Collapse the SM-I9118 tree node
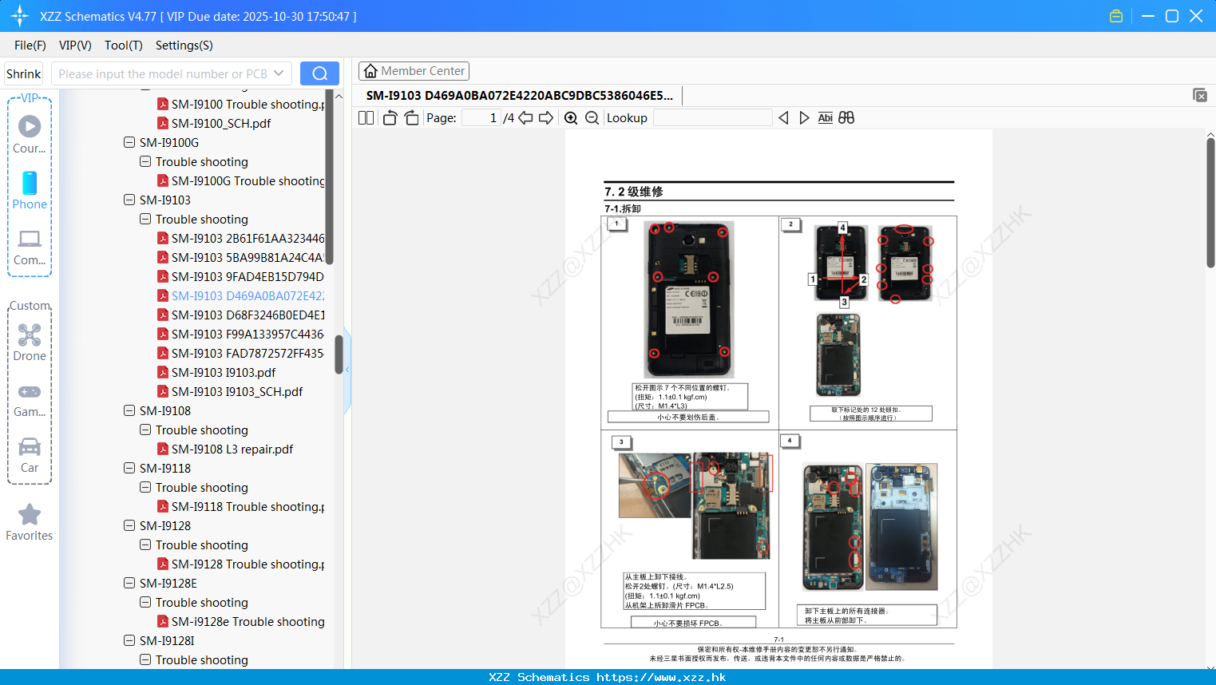This screenshot has height=685, width=1216. pyautogui.click(x=129, y=468)
